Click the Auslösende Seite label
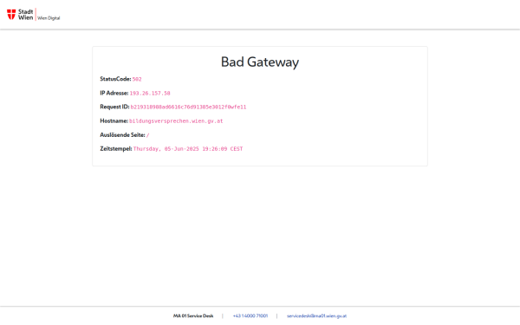The width and height of the screenshot is (520, 325). click(122, 134)
